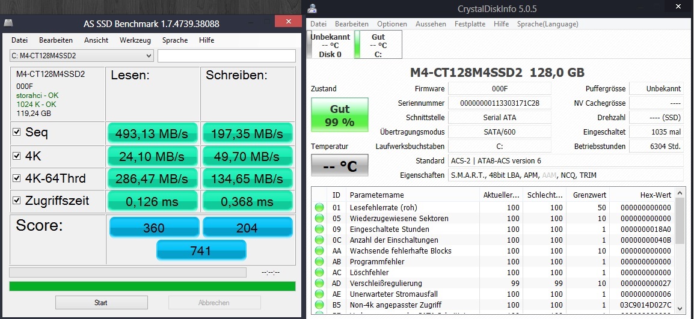Click the gray elapsed progress bar
The width and height of the screenshot is (694, 319).
[x=127, y=272]
